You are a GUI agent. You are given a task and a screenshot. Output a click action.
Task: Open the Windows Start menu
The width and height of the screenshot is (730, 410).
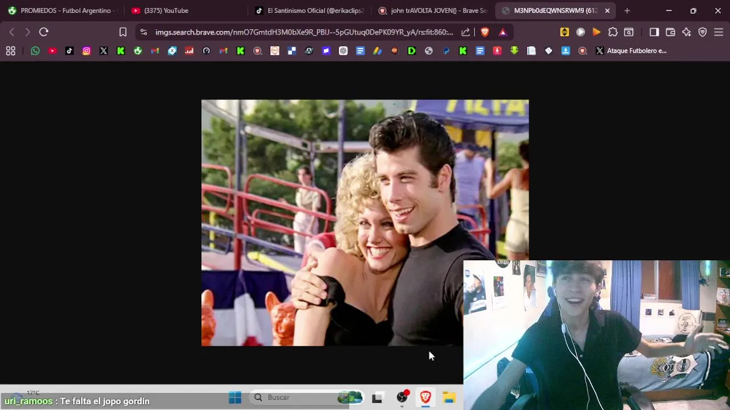[235, 397]
